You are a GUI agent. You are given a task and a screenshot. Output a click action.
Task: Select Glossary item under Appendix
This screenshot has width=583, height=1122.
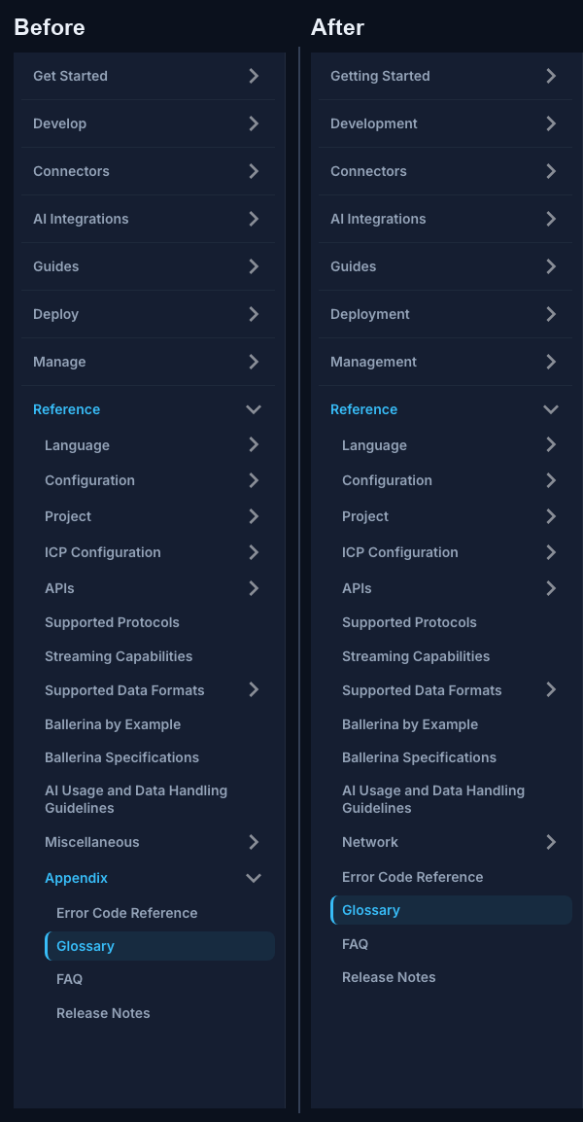point(159,946)
